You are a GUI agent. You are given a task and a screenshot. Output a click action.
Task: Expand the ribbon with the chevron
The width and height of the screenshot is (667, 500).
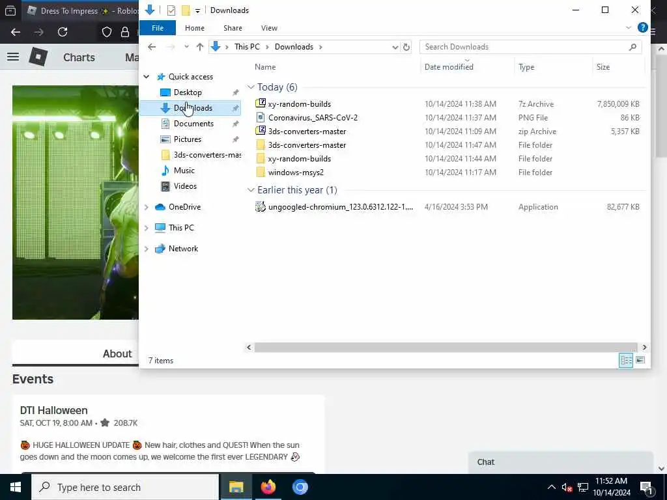tap(629, 27)
